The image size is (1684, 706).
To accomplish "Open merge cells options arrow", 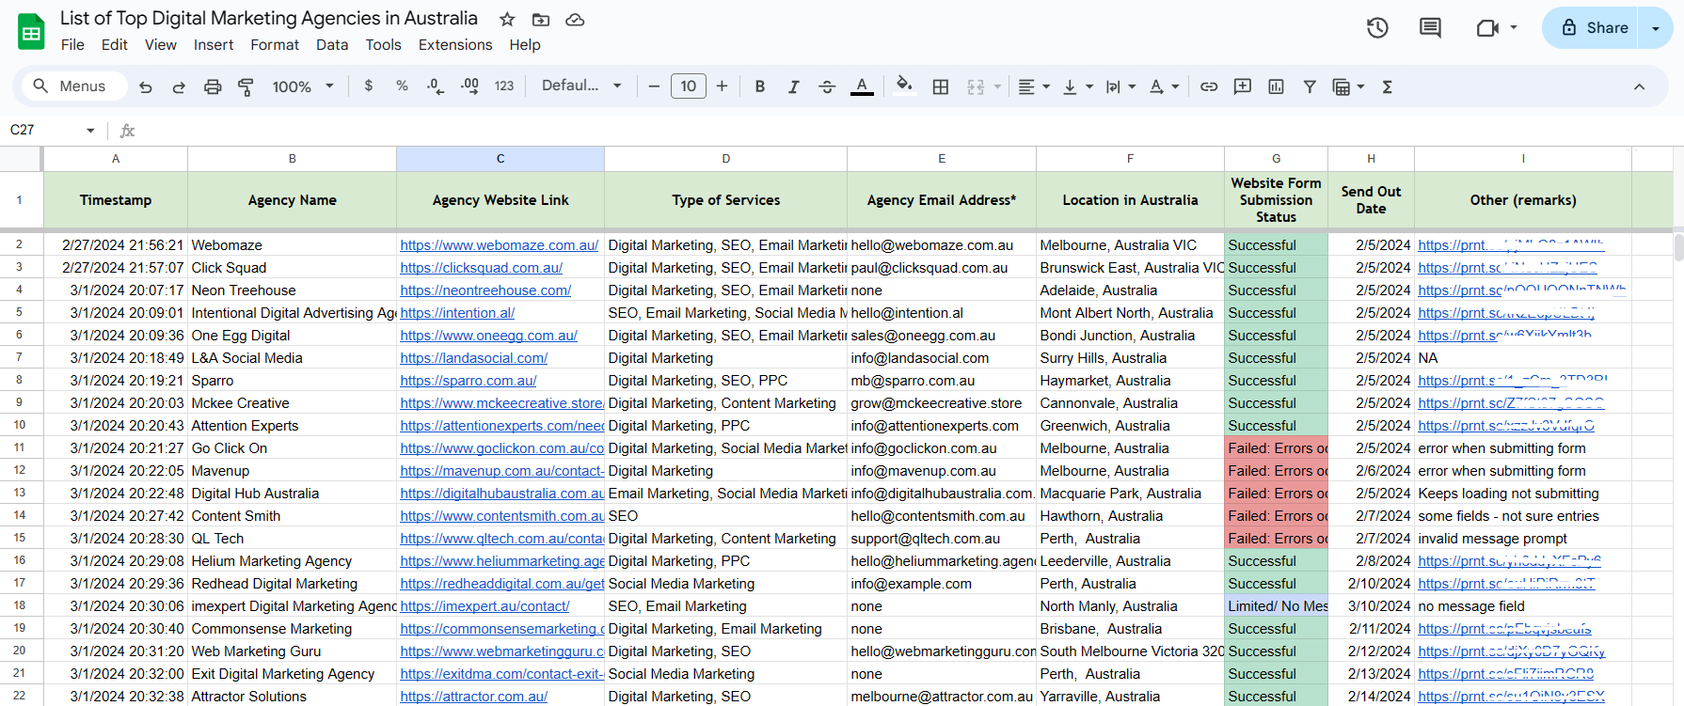I will point(997,86).
